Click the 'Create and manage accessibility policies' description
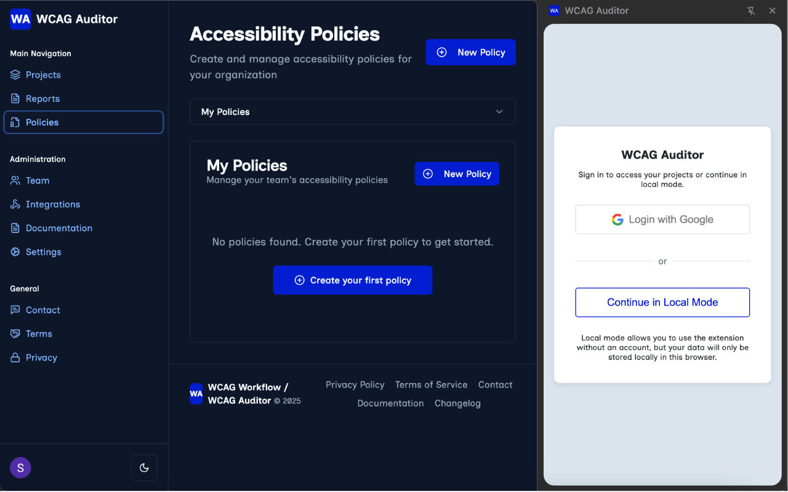This screenshot has width=788, height=492. coord(301,67)
